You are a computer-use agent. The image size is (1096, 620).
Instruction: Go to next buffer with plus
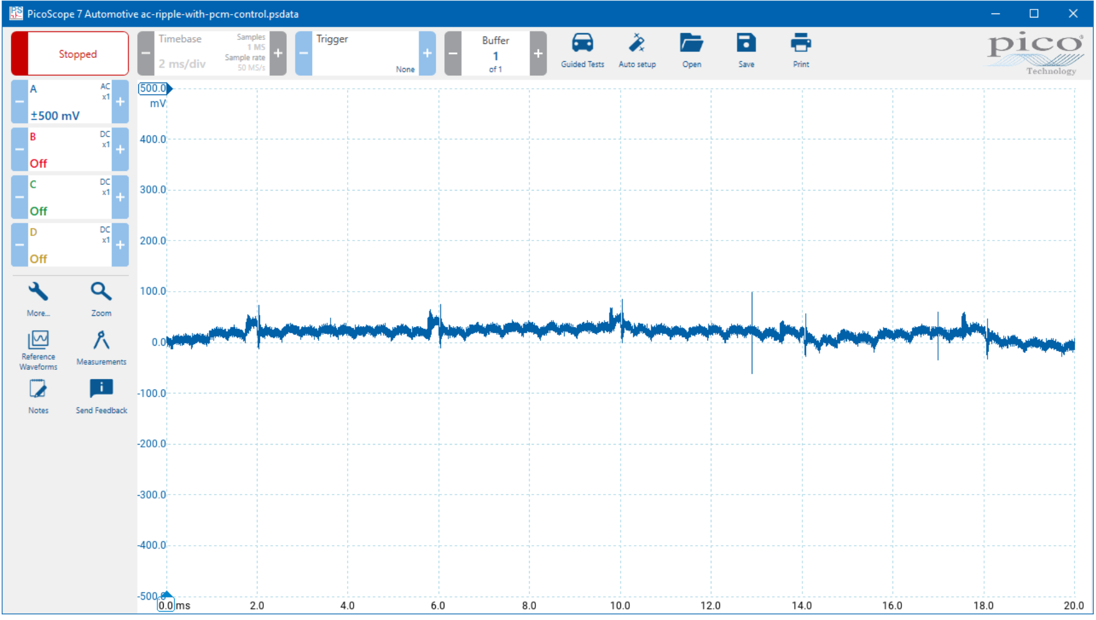(x=538, y=54)
